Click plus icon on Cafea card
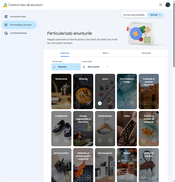The height and width of the screenshot is (182, 175). [132, 140]
